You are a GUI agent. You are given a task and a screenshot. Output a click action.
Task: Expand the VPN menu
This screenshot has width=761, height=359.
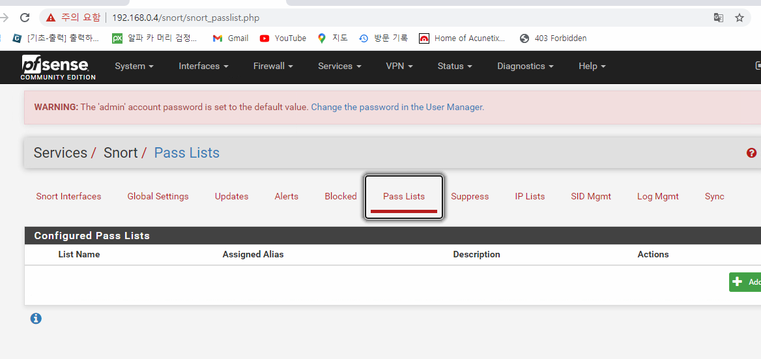[399, 66]
